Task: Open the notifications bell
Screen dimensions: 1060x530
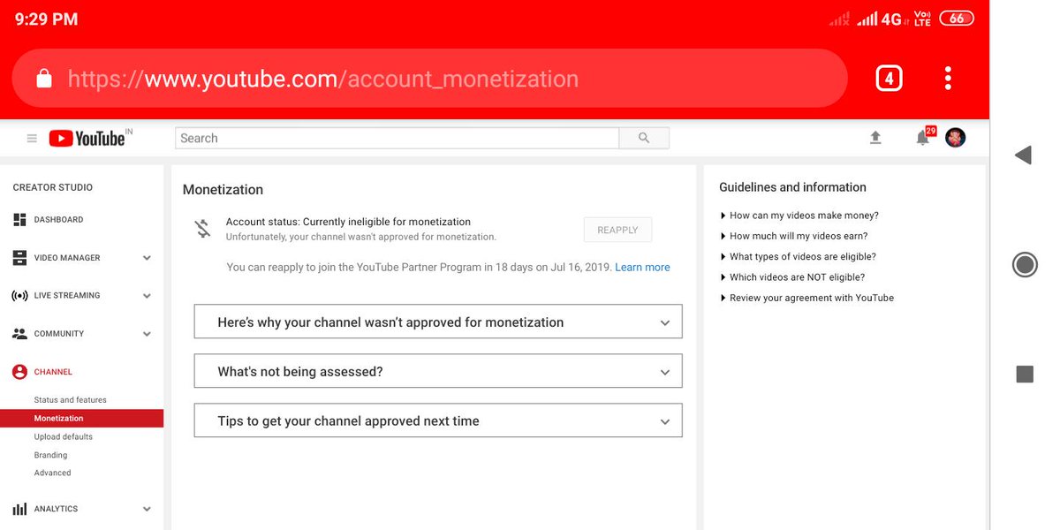Action: [922, 138]
